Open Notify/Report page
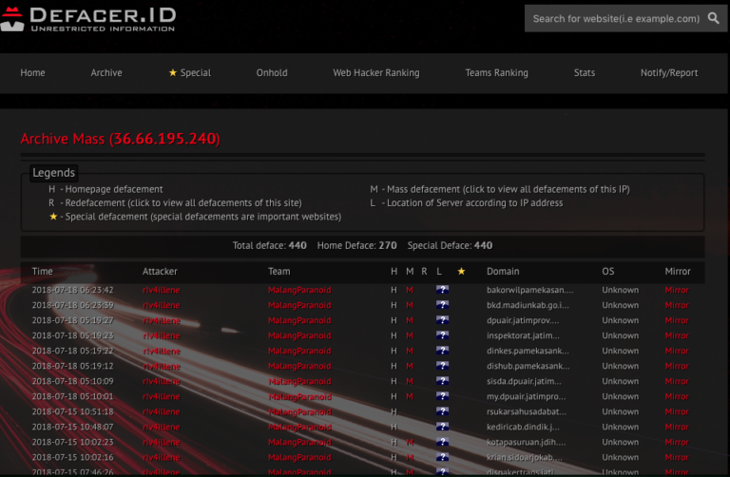 click(x=669, y=72)
